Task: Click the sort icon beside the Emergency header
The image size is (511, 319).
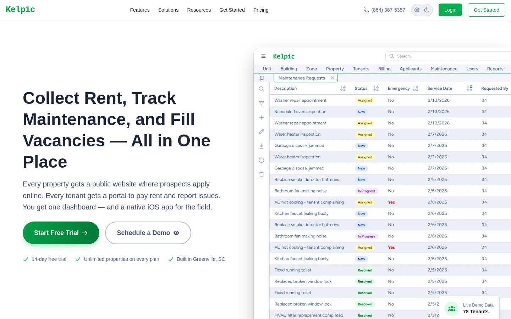Action: coord(416,88)
